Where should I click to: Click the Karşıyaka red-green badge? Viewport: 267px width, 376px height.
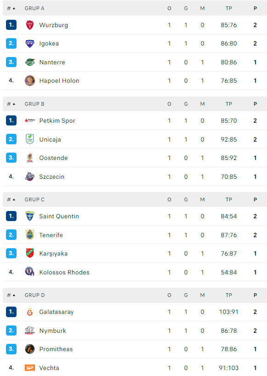[x=30, y=253]
